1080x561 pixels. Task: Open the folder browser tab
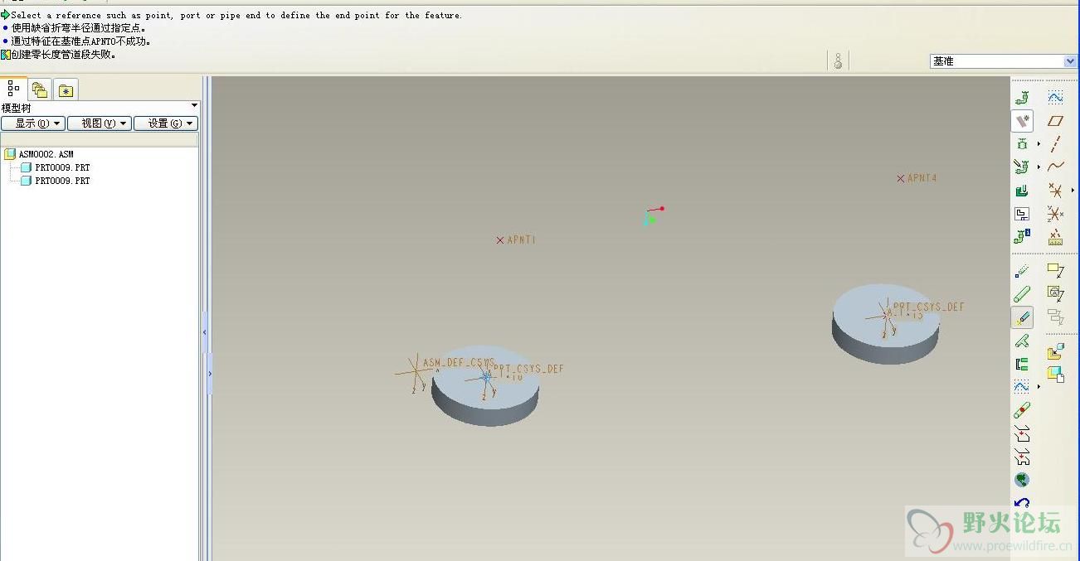coord(40,89)
